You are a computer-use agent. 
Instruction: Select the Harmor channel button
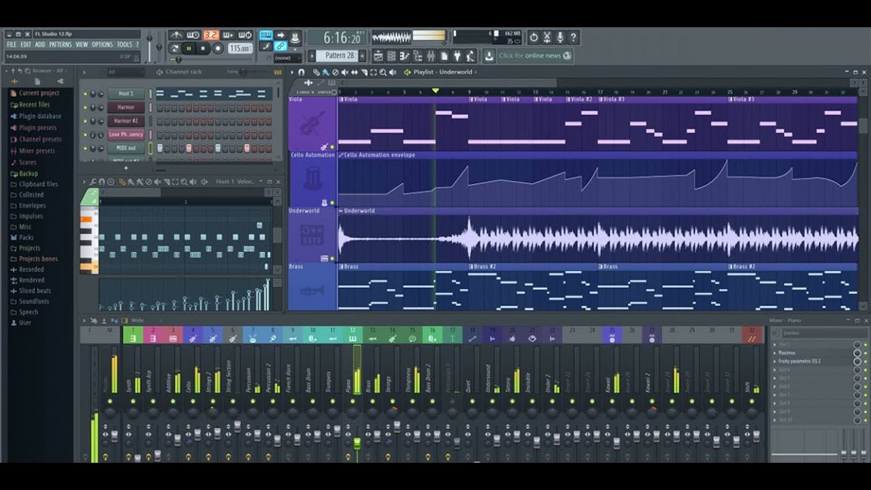pos(126,108)
